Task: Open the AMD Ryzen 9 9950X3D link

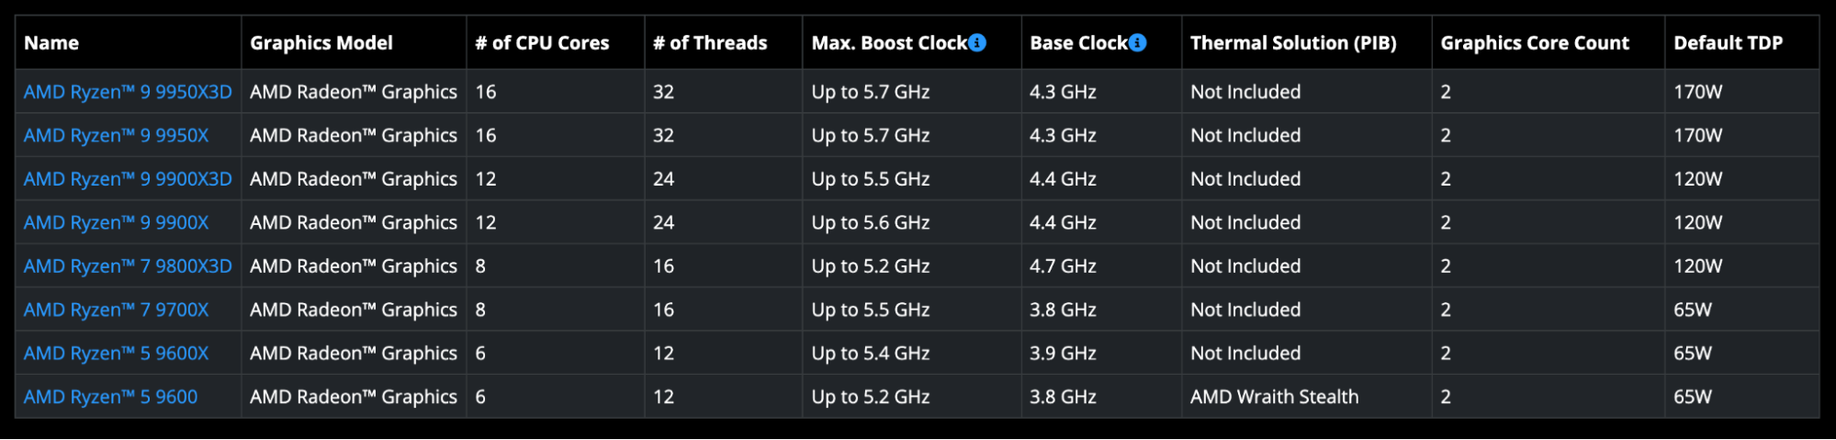Action: click(128, 92)
